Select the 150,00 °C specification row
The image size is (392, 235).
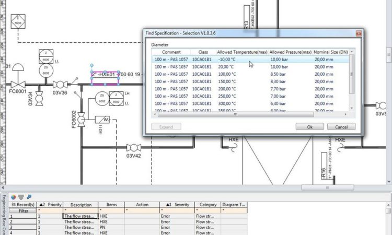pos(226,81)
